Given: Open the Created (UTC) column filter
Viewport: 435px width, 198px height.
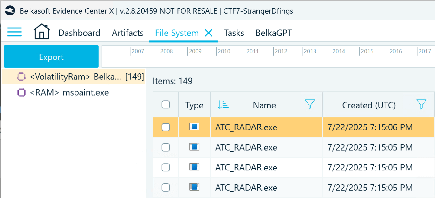Looking at the screenshot, I should click(421, 104).
